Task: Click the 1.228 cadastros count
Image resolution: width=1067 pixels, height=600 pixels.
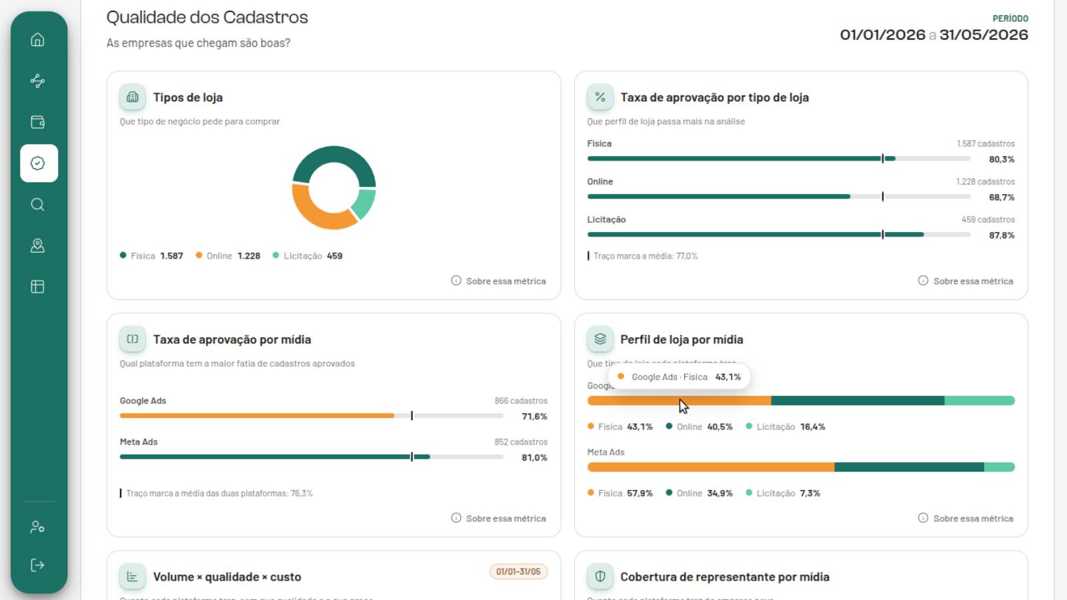Action: pyautogui.click(x=986, y=182)
